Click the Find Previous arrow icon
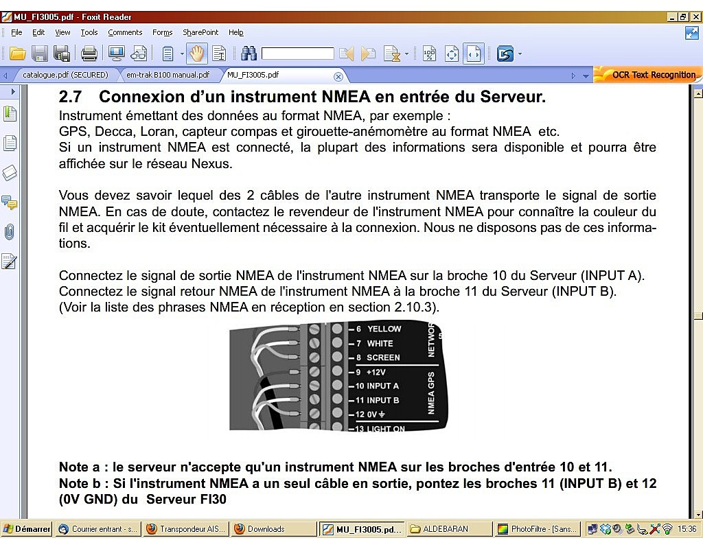 (x=346, y=54)
